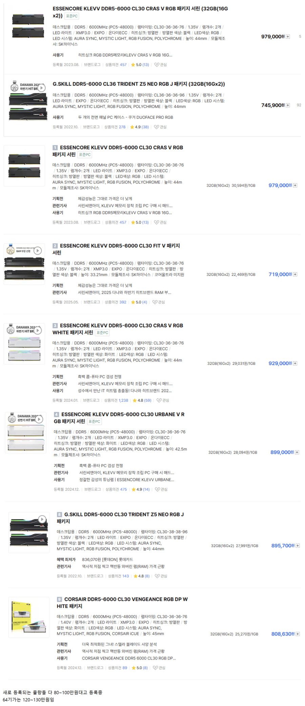The width and height of the screenshot is (305, 706).
Task: Expand price plus next to 808,630원
Action: [x=298, y=634]
